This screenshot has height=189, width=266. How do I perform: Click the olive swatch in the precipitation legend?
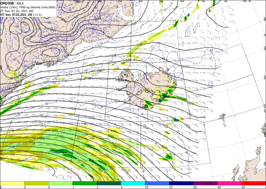[x=36, y=183]
